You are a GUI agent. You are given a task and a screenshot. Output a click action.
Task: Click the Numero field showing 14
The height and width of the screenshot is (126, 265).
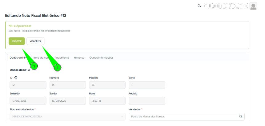tap(67, 85)
